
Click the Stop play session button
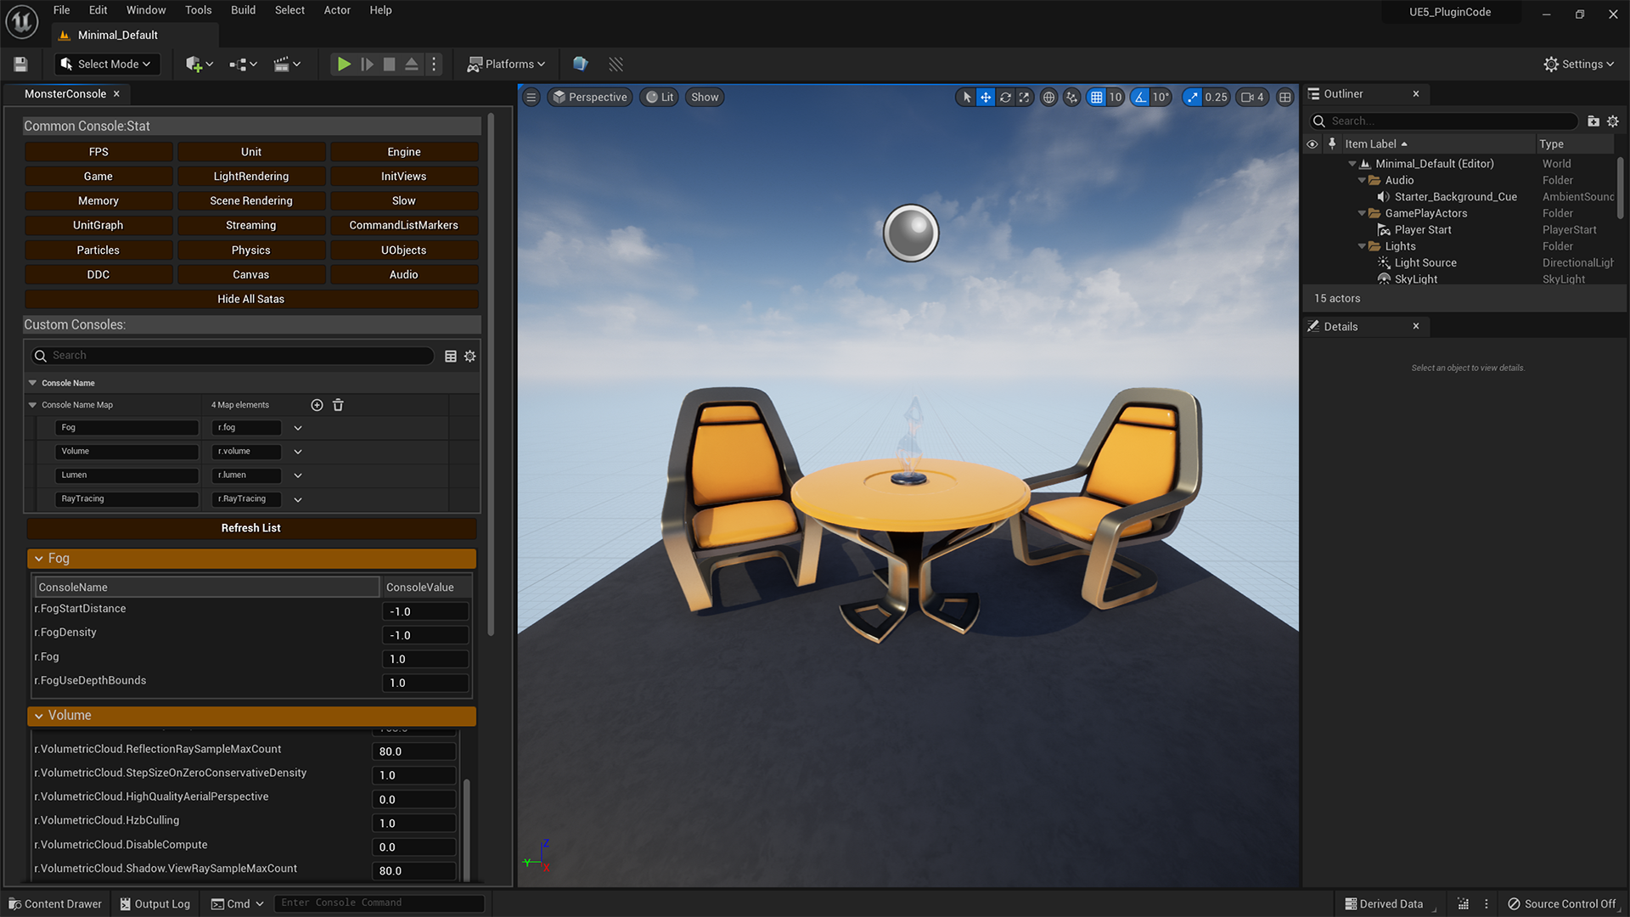click(389, 64)
